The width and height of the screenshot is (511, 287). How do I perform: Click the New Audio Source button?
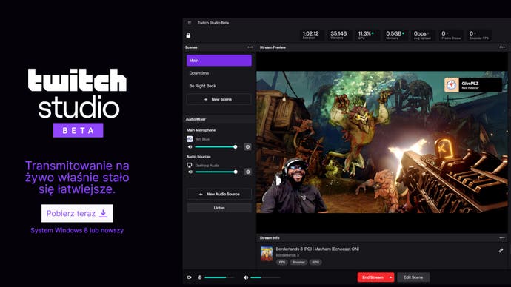click(219, 194)
